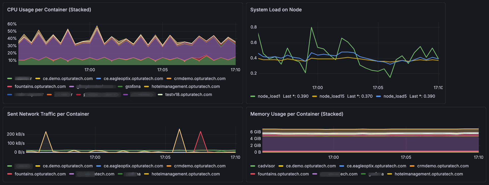This screenshot has width=489, height=185.
Task: Toggle node_load5 series in System Load legend
Action: (x=395, y=96)
